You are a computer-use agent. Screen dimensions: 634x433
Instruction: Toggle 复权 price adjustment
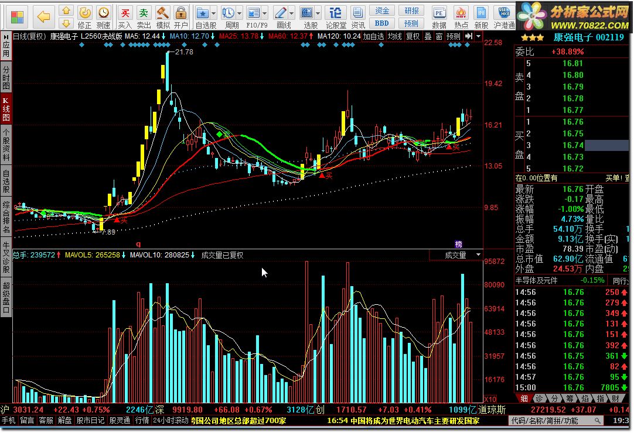pyautogui.click(x=413, y=36)
